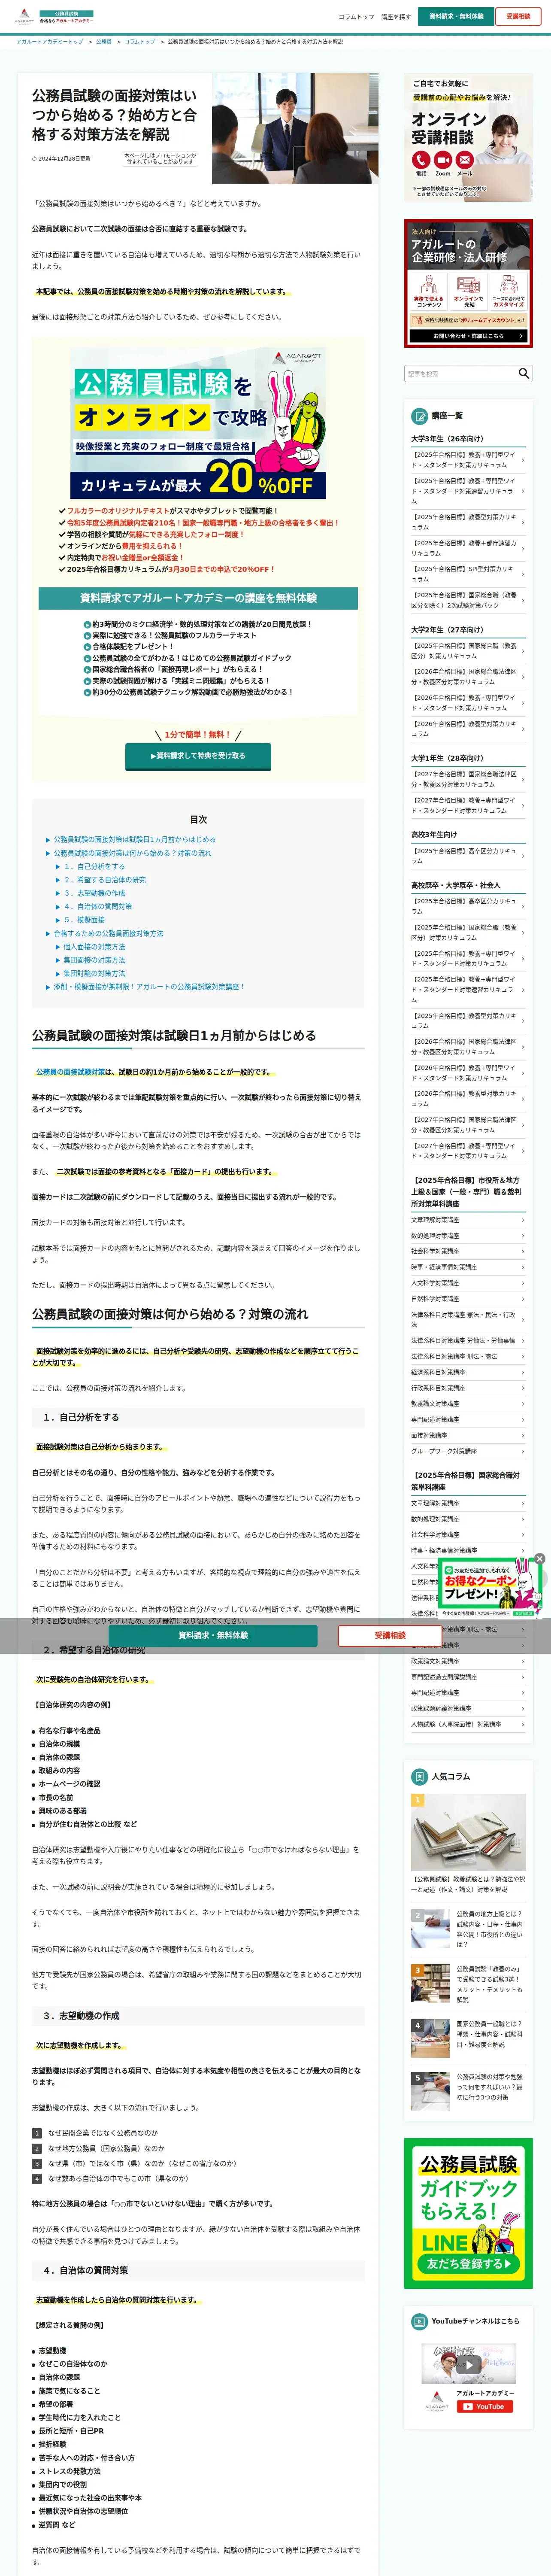Screen dimensions: 551x2576
Task: Click the phone icon labeled 電話
Action: point(421,161)
